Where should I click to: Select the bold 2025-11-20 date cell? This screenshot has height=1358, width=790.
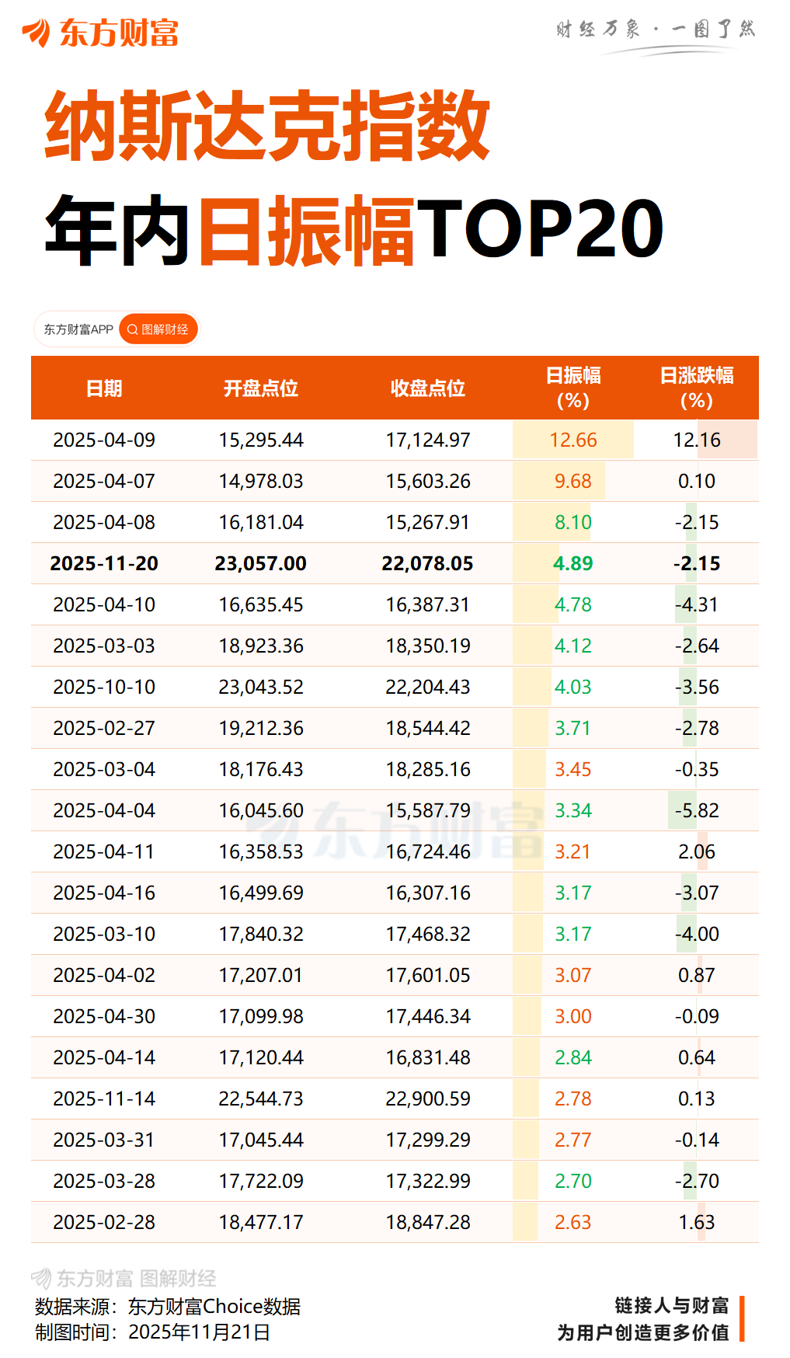[x=104, y=563]
